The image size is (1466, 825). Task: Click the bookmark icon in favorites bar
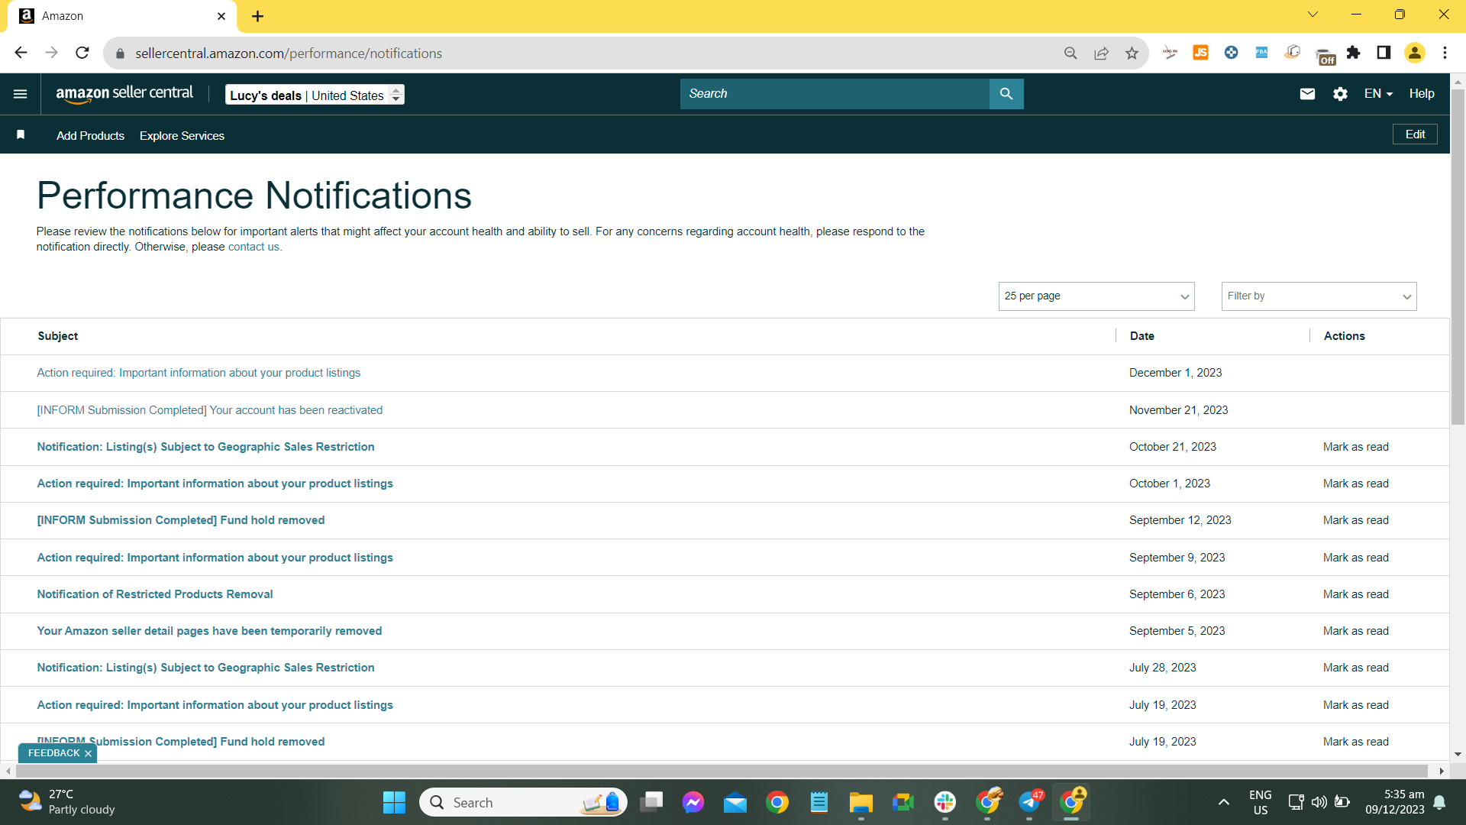tap(21, 135)
